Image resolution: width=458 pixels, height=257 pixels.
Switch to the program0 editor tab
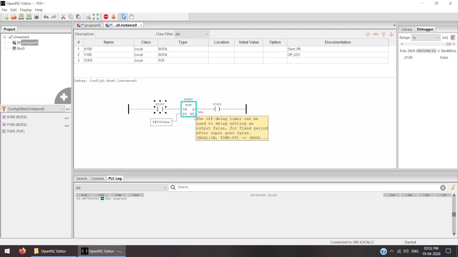coord(90,25)
